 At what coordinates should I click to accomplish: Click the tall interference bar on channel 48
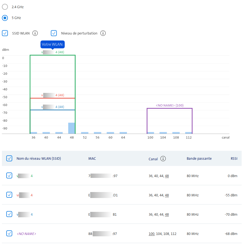click(x=71, y=128)
